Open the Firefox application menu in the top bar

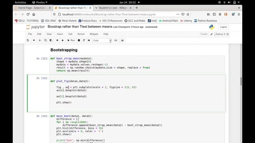[40, 2]
